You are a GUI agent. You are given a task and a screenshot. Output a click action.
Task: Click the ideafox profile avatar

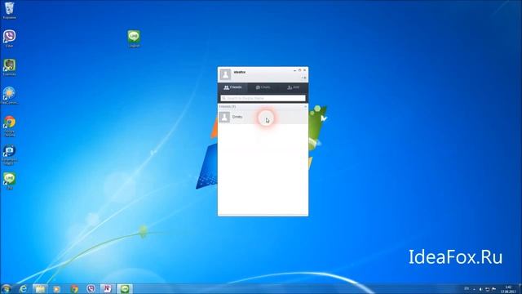pos(225,74)
